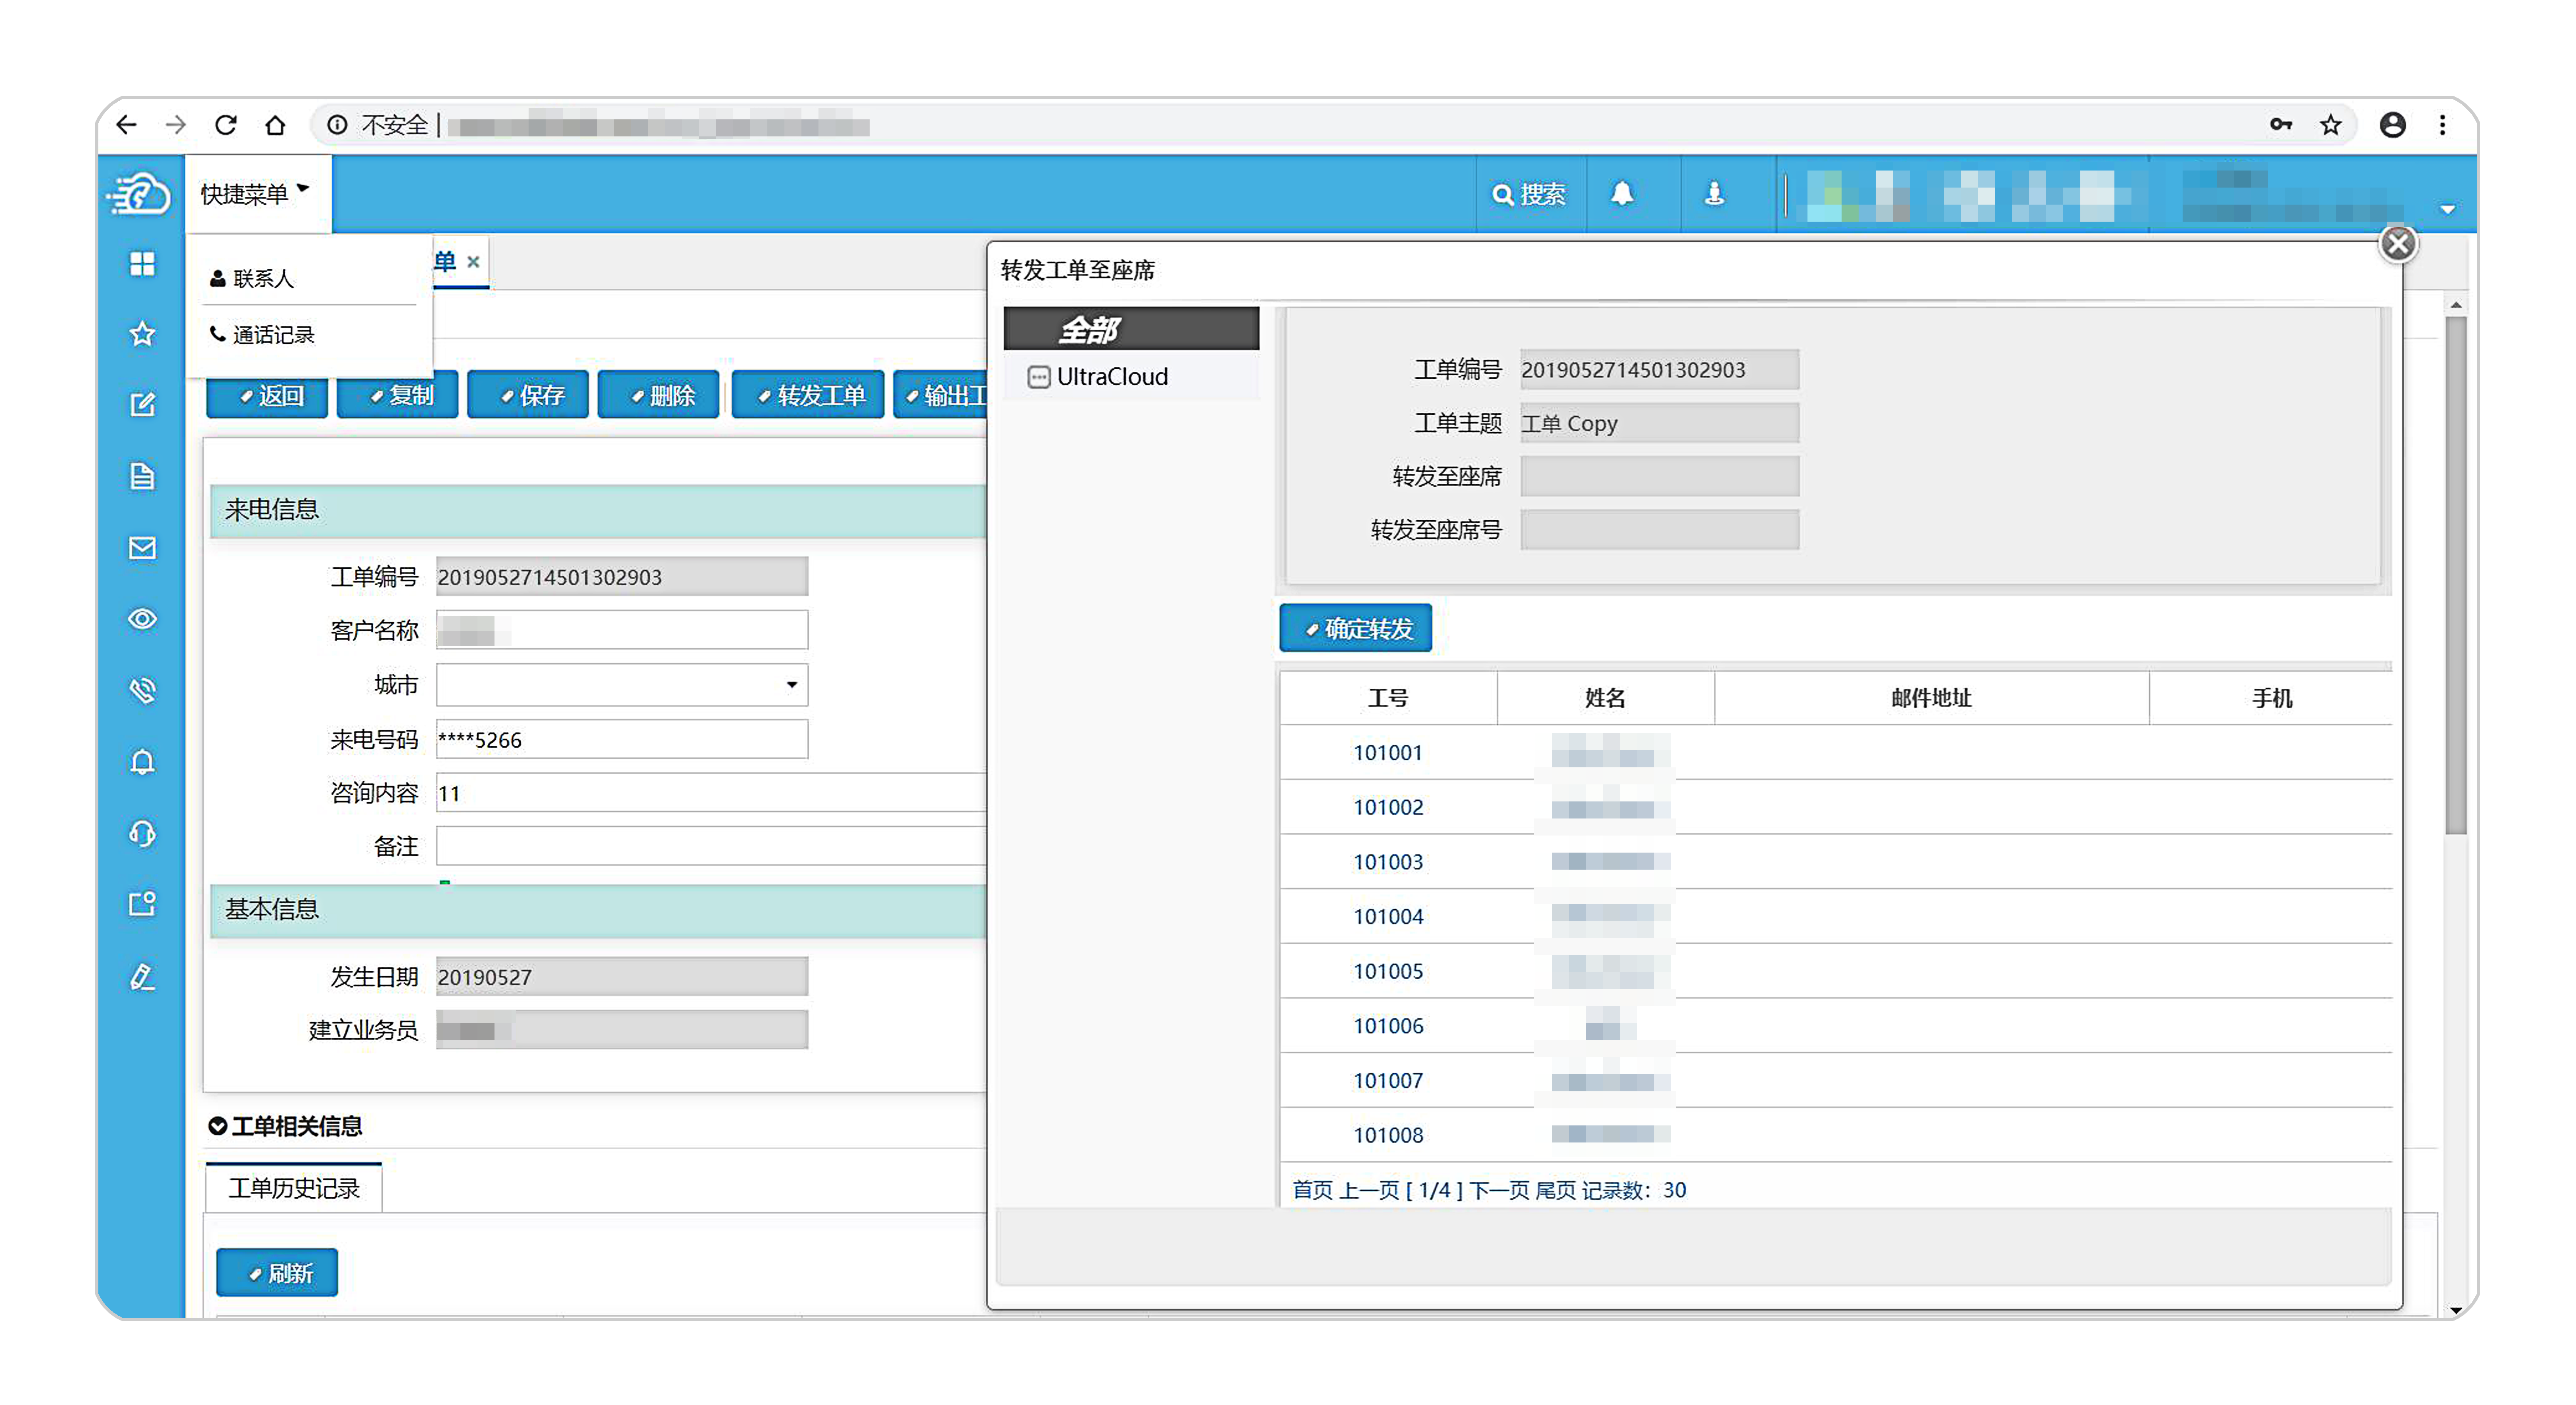2576x1405 pixels.
Task: Open the edit note sidebar icon
Action: pos(142,405)
